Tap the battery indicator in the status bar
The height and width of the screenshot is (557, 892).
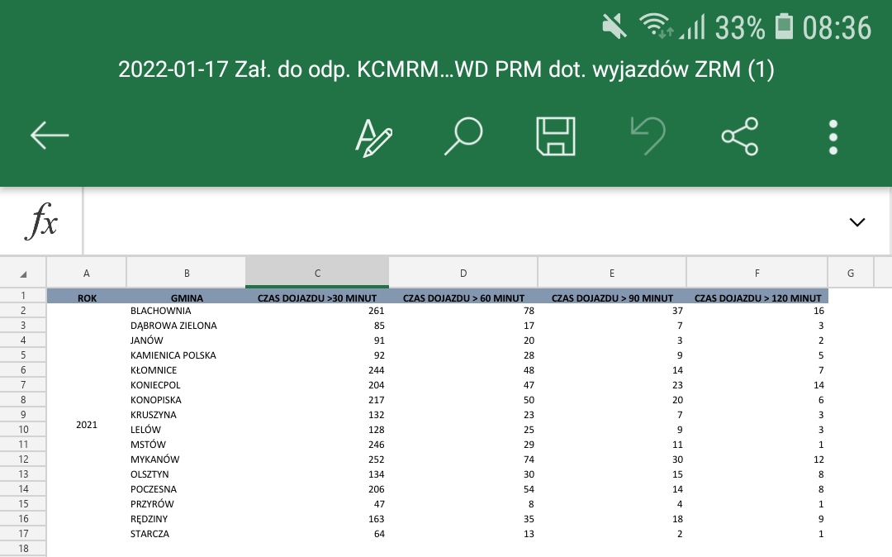784,27
